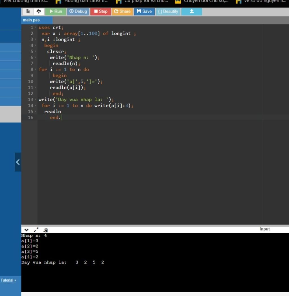Place cursor on 'readln(n);' at line 7
The height and width of the screenshot is (296, 289).
[x=66, y=63]
